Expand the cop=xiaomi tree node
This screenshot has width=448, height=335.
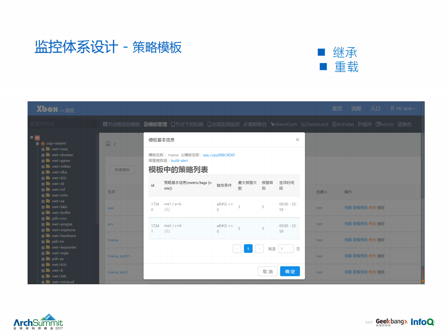[x=38, y=143]
